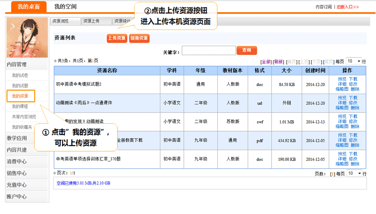
Task: Select the 资源浏览 tab
Action: [66, 21]
